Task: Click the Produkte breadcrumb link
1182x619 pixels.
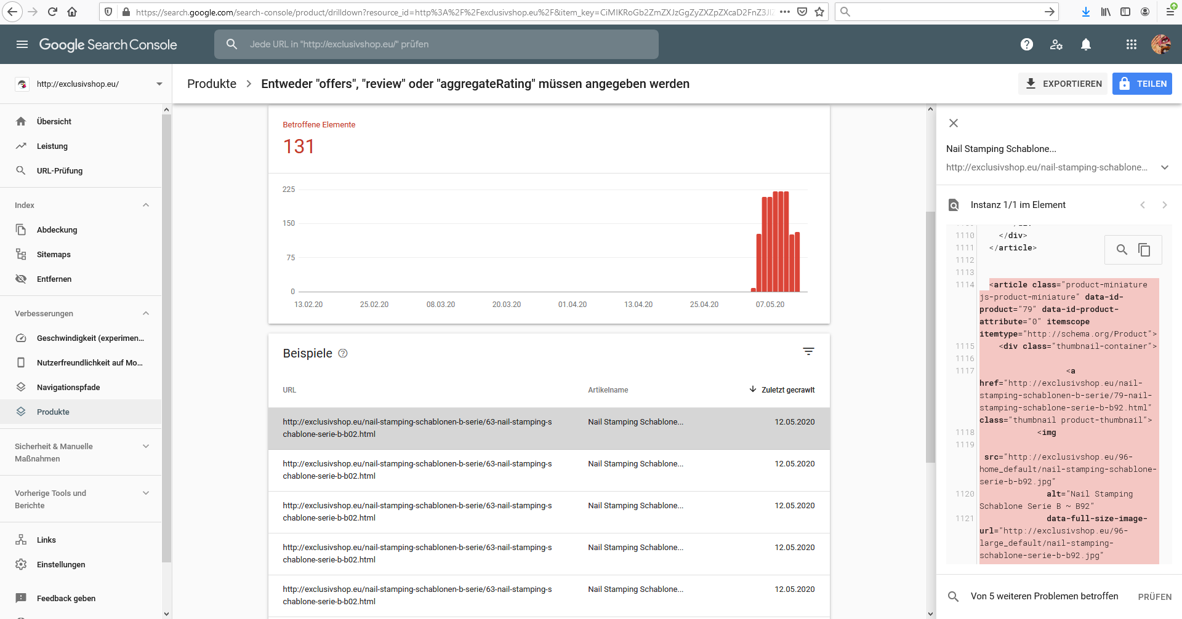Action: pyautogui.click(x=212, y=84)
